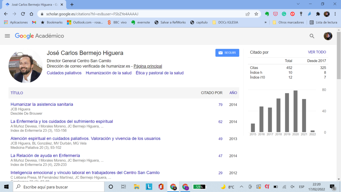Screen dimensions: 341x192
Task: Click the Chrome extensions puzzle icon
Action: pos(318,14)
